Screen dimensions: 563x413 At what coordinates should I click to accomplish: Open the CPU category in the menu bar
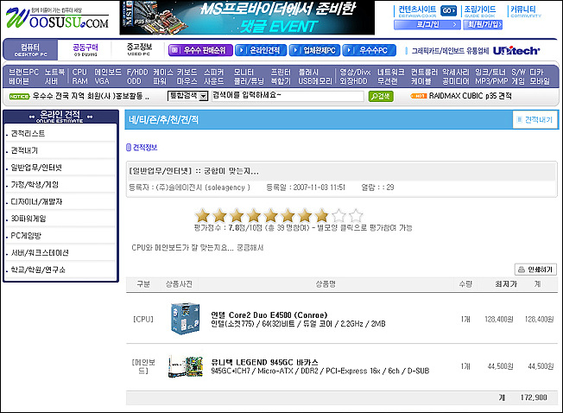pos(79,73)
